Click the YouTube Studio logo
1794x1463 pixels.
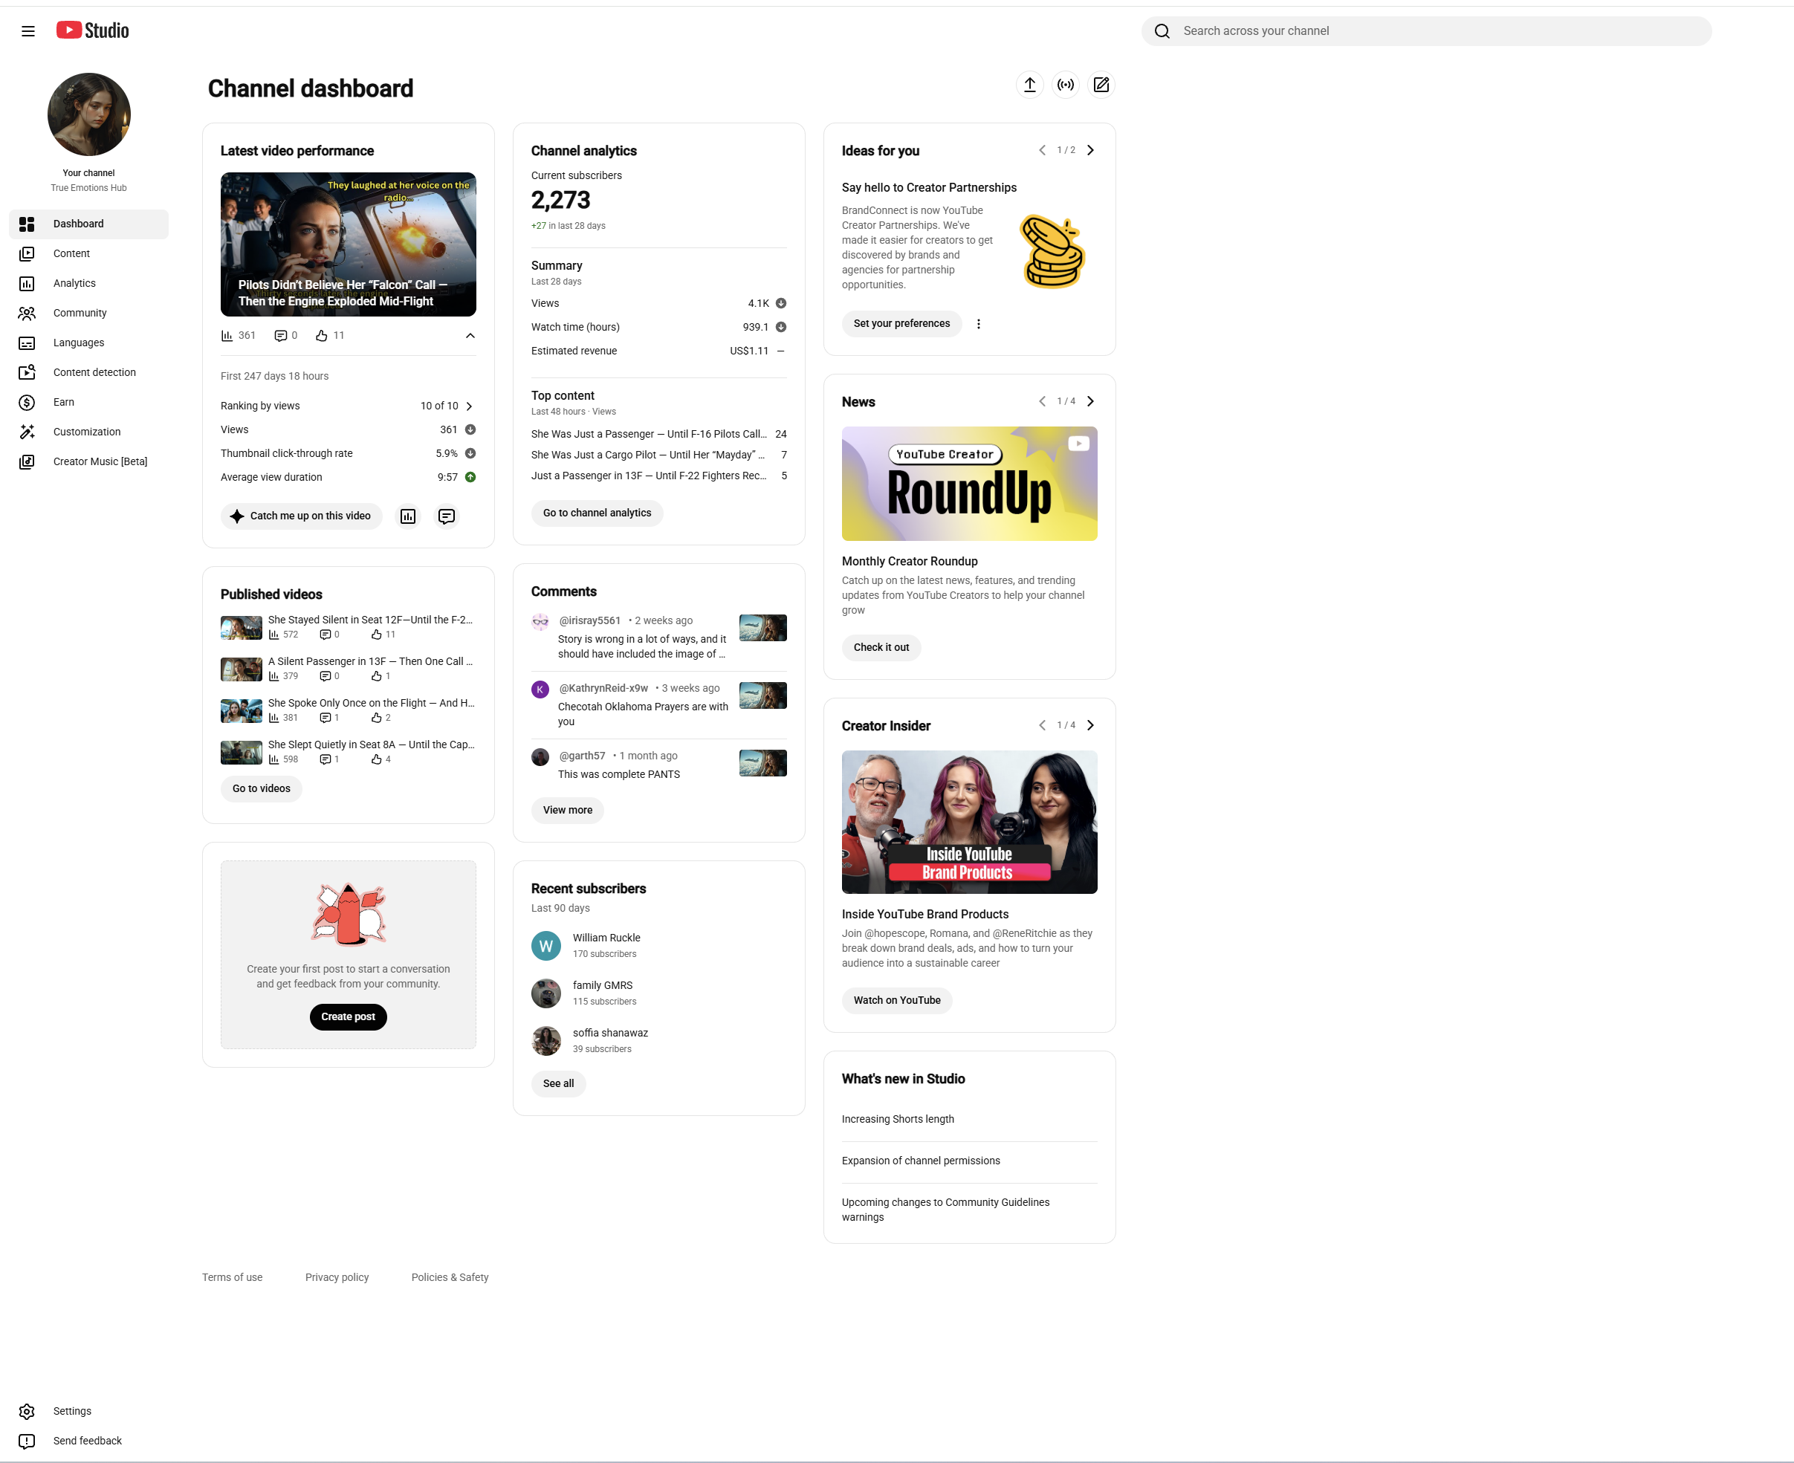[93, 30]
